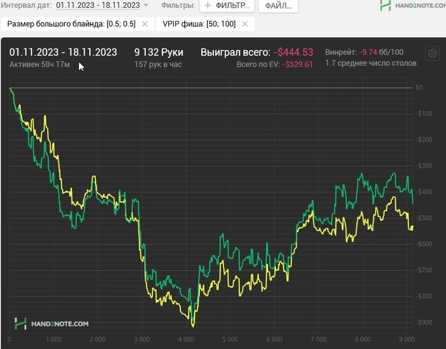446x349 pixels.
Task: Click the Выиграл всего -$444.53 value
Action: [293, 52]
